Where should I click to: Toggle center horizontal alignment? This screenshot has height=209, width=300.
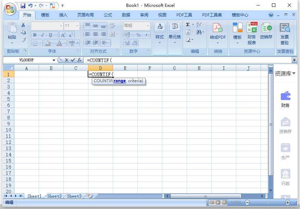pyautogui.click(x=96, y=35)
